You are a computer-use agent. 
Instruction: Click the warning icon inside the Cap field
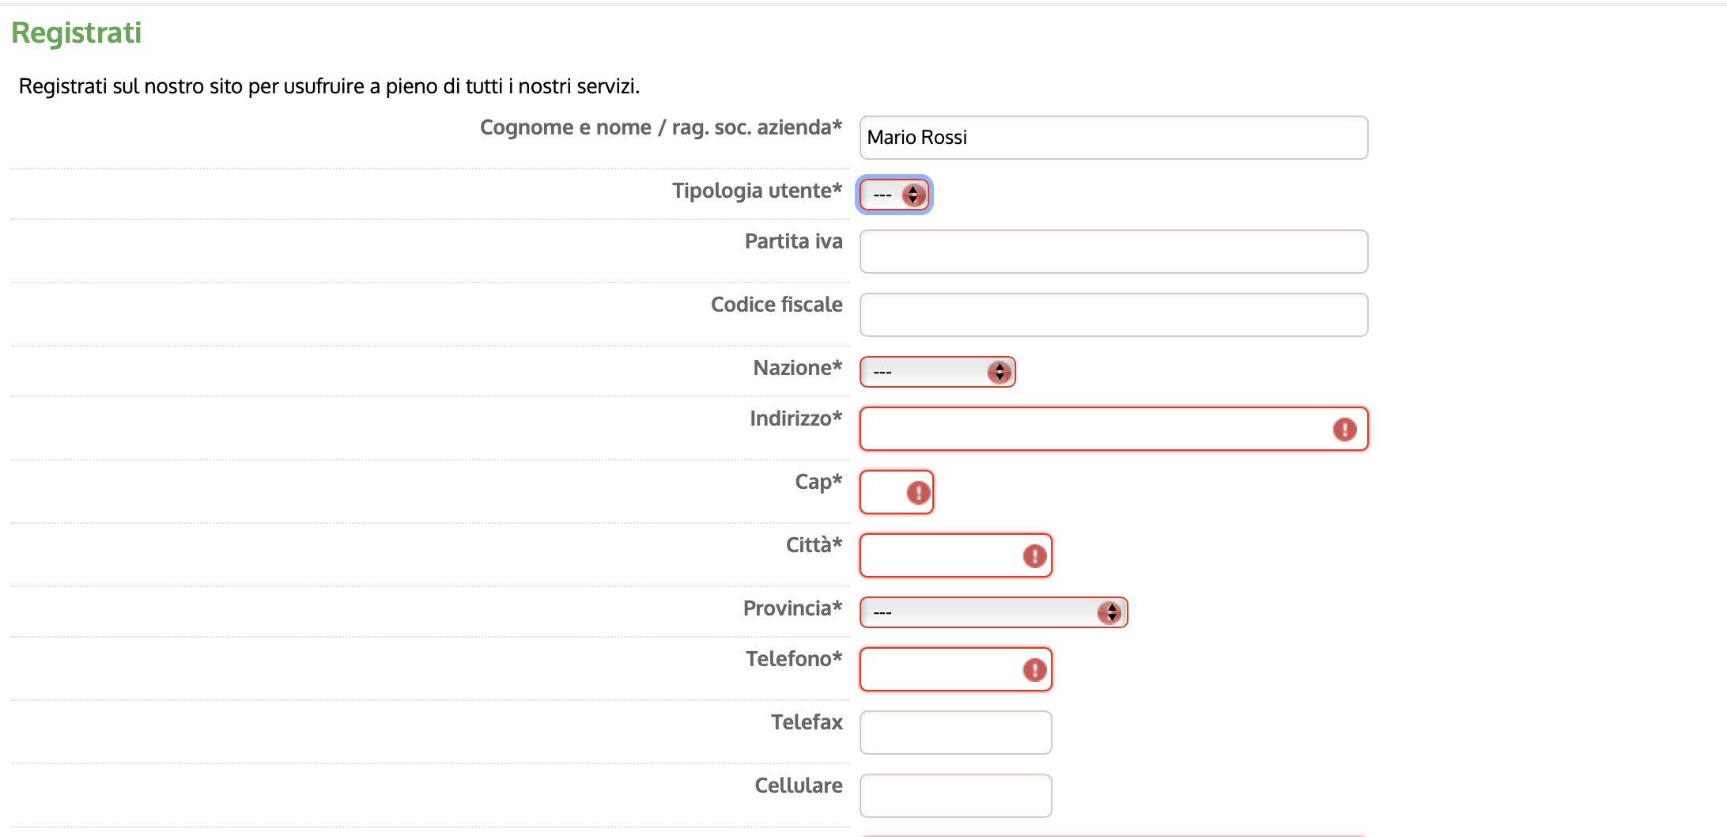[x=918, y=493]
